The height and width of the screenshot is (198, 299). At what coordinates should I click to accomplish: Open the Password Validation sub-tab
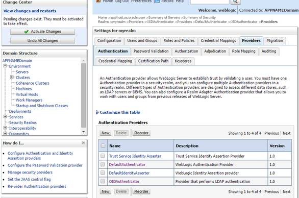(151, 51)
